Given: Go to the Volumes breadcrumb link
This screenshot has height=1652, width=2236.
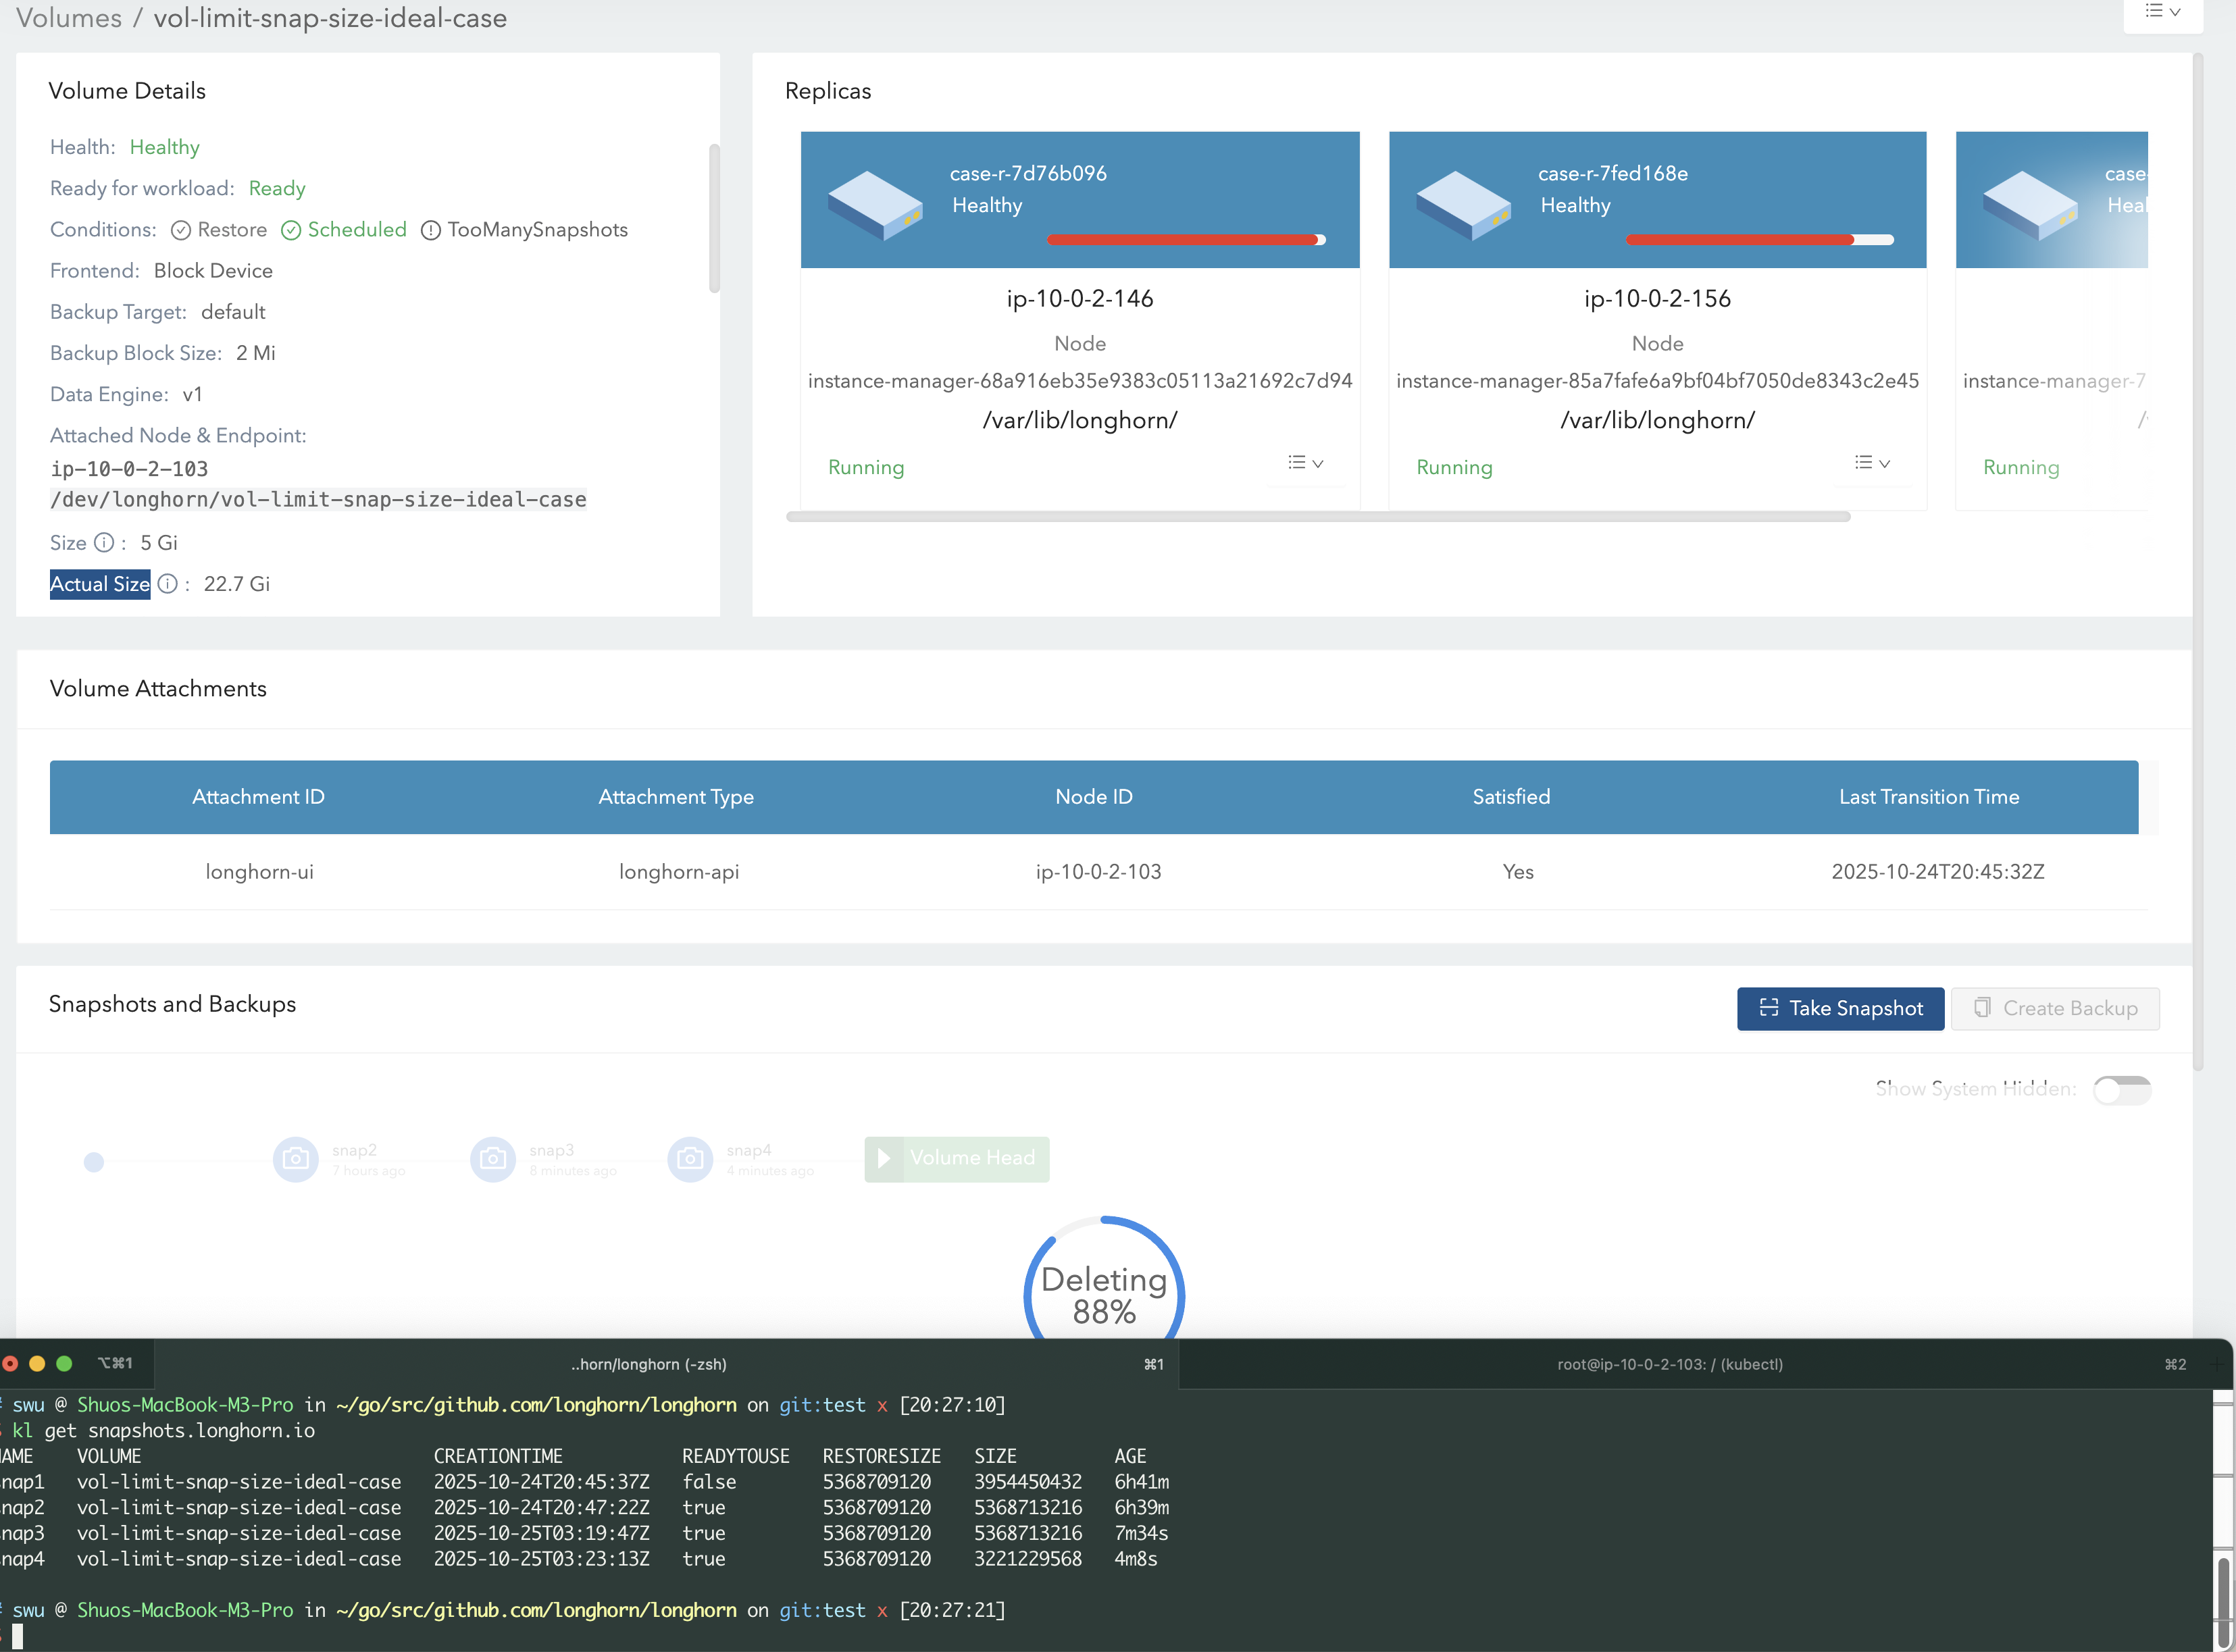Looking at the screenshot, I should [x=69, y=18].
